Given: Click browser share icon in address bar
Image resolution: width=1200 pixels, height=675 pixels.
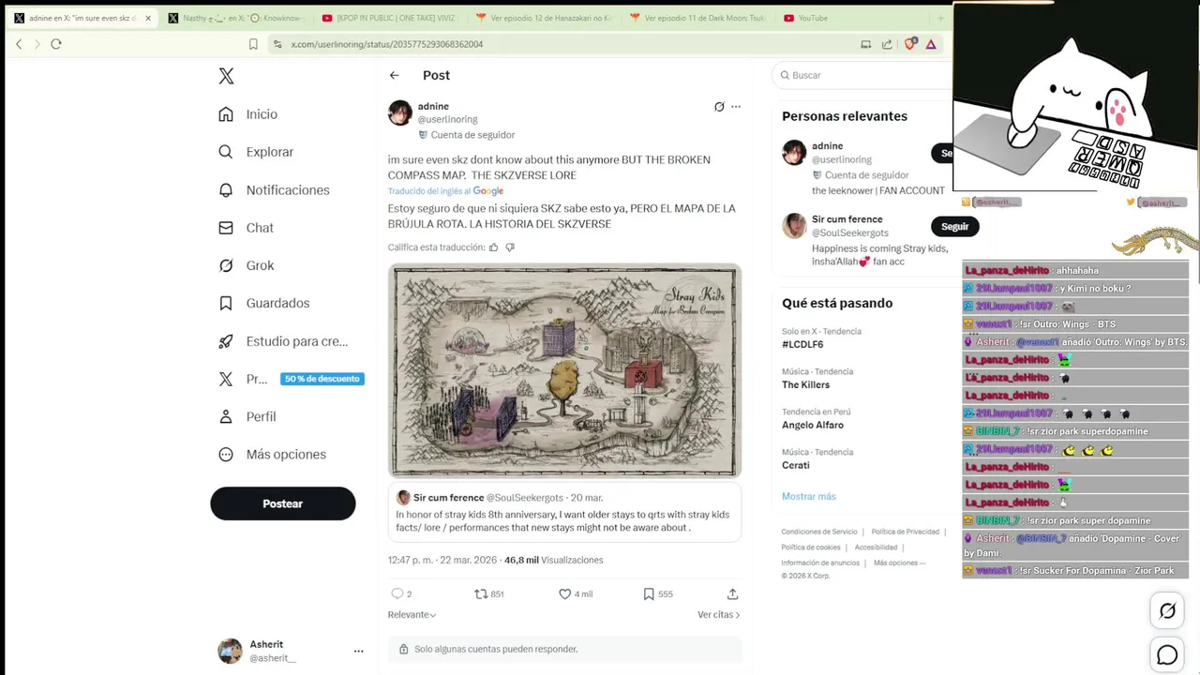Looking at the screenshot, I should [887, 44].
